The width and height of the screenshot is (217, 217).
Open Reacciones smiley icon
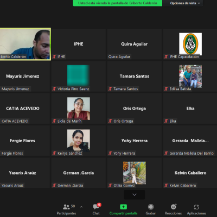tap(174, 207)
